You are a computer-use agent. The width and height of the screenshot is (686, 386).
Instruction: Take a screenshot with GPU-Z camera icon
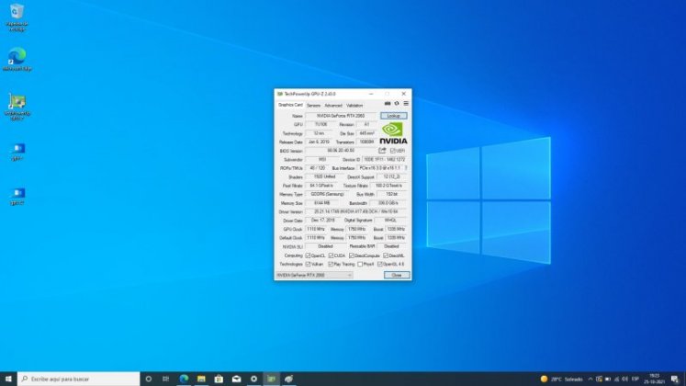click(388, 104)
